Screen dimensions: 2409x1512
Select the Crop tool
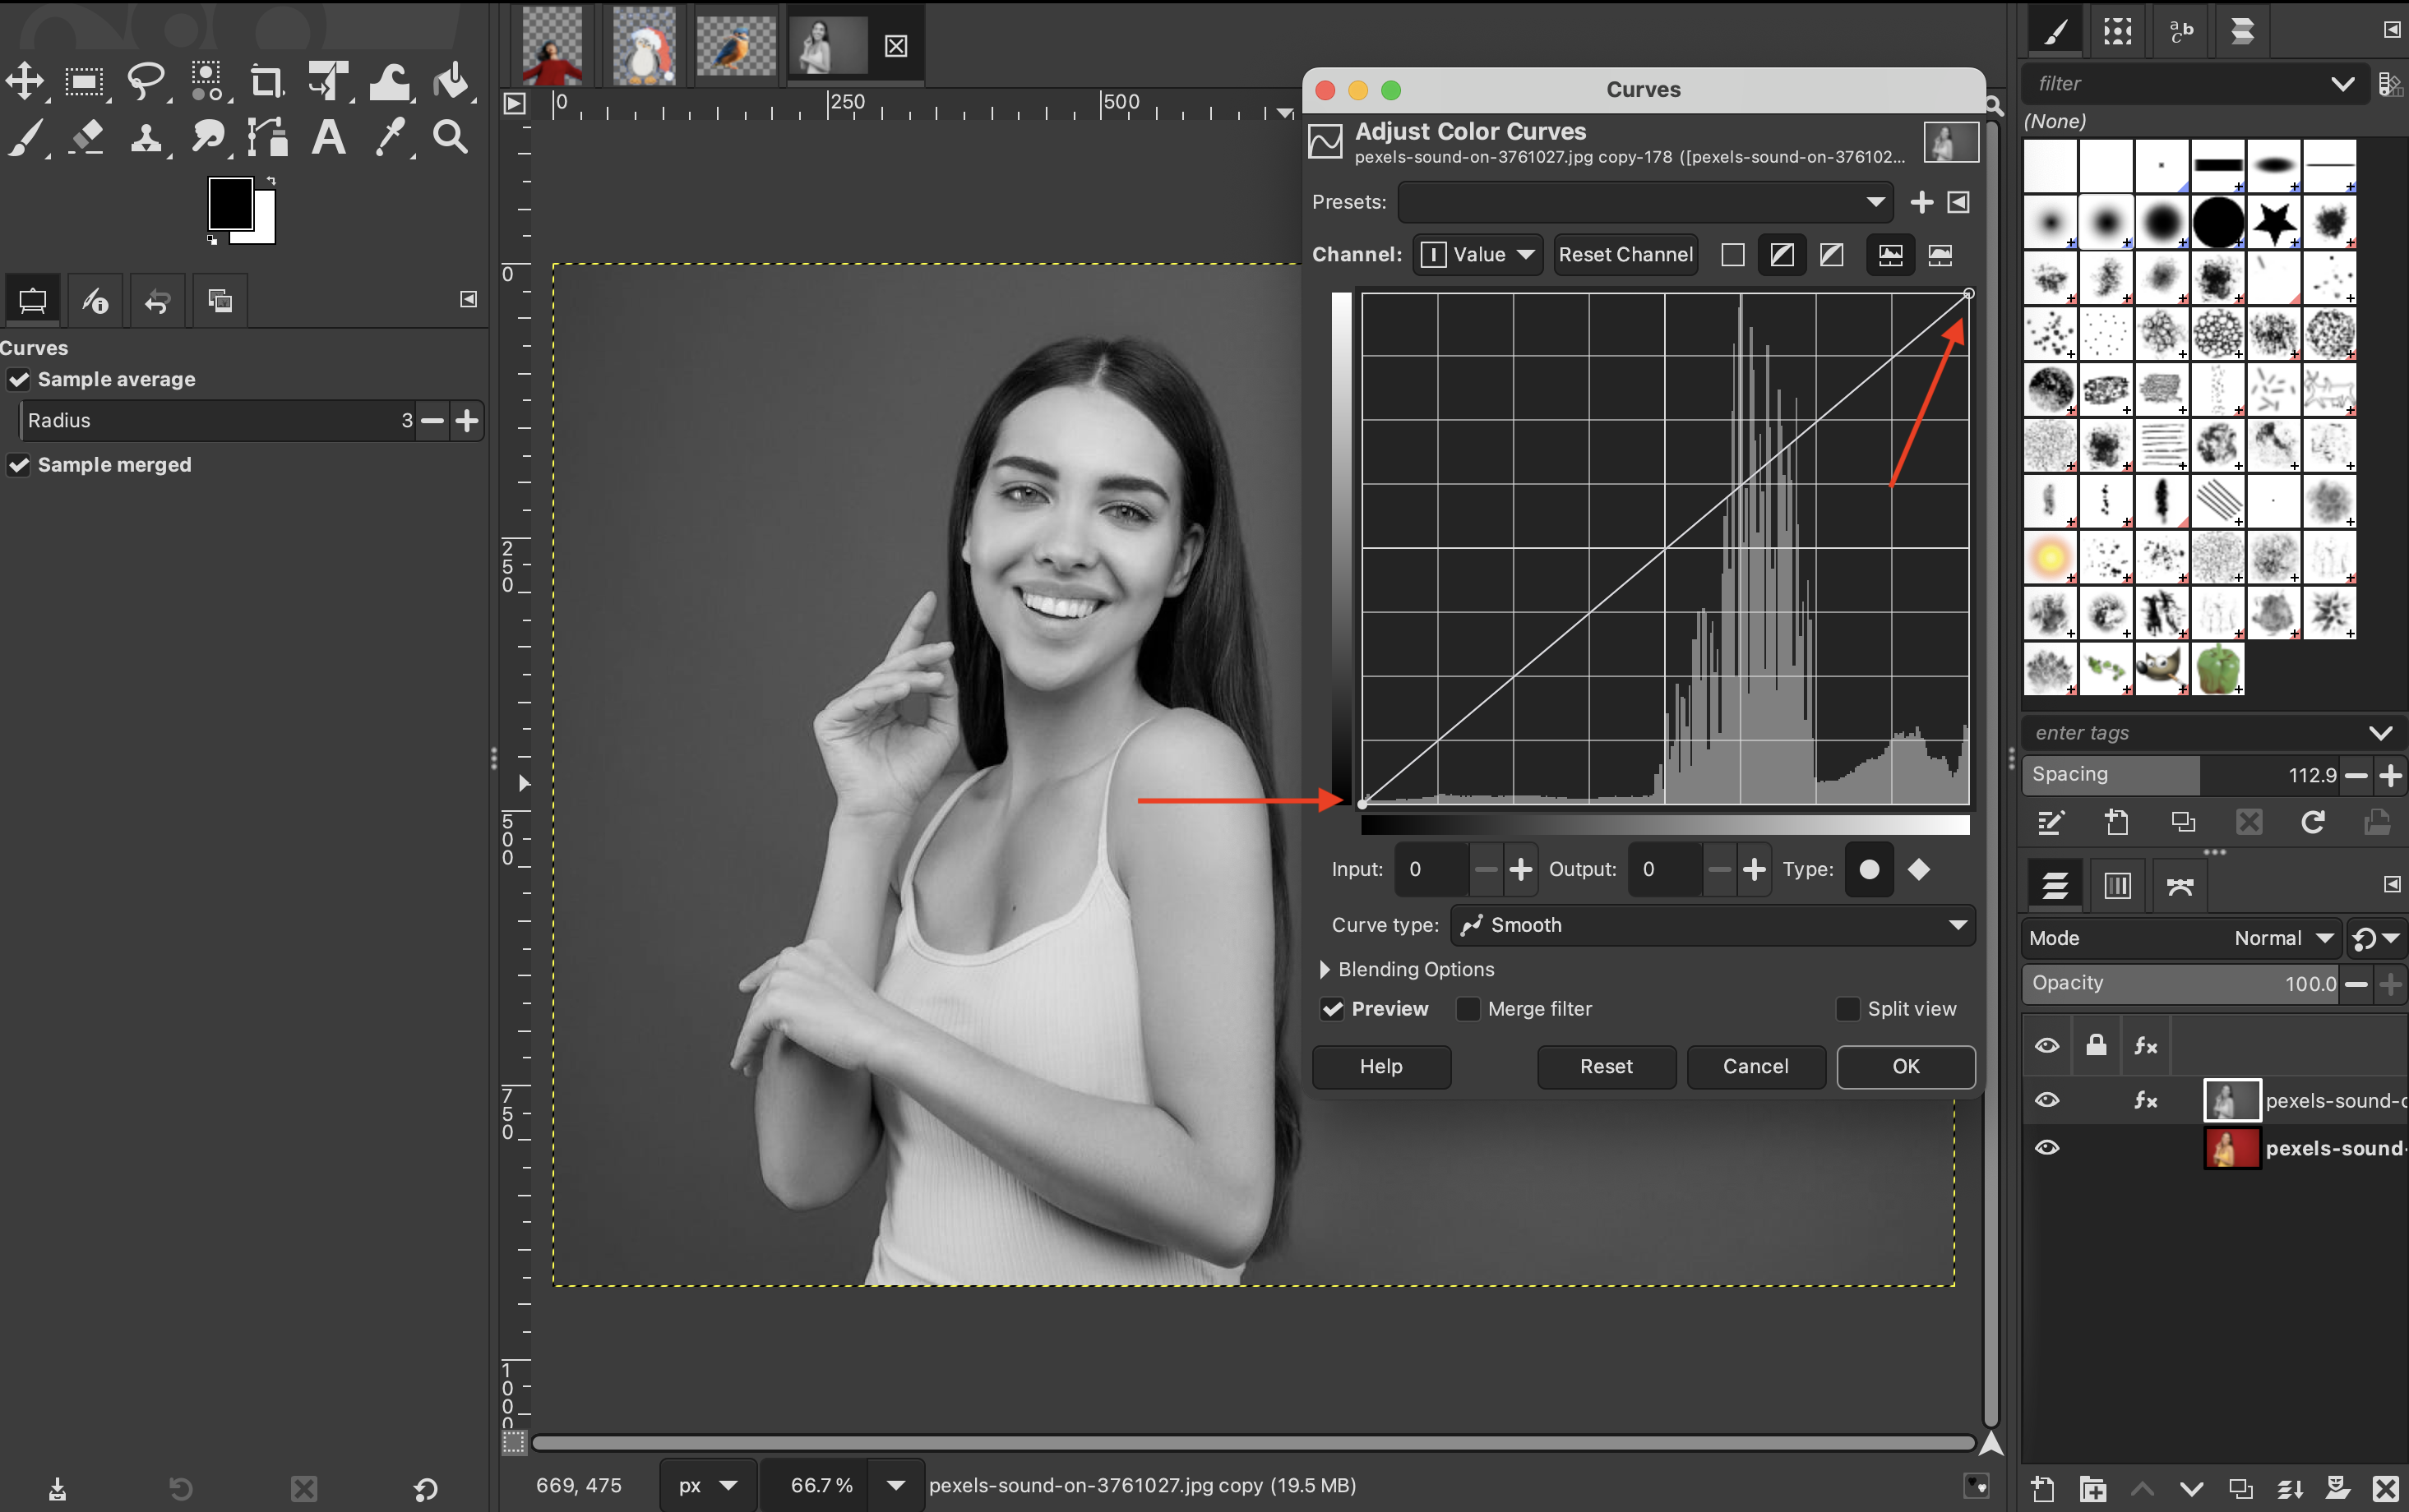266,81
